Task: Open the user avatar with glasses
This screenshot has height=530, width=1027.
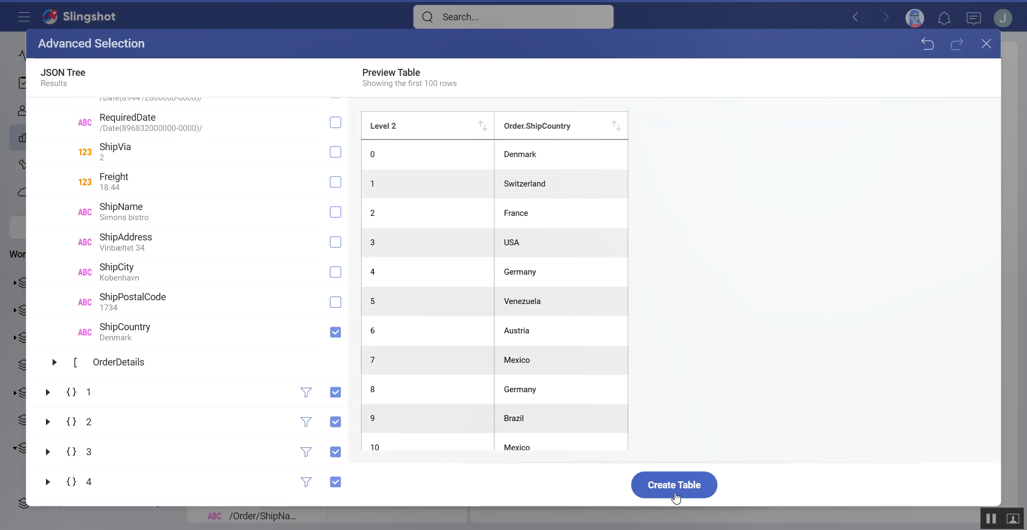Action: pyautogui.click(x=915, y=18)
